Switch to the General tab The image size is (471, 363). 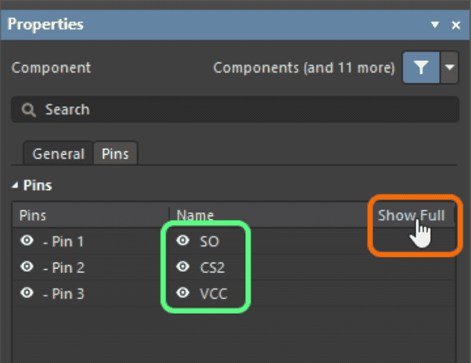click(x=58, y=153)
